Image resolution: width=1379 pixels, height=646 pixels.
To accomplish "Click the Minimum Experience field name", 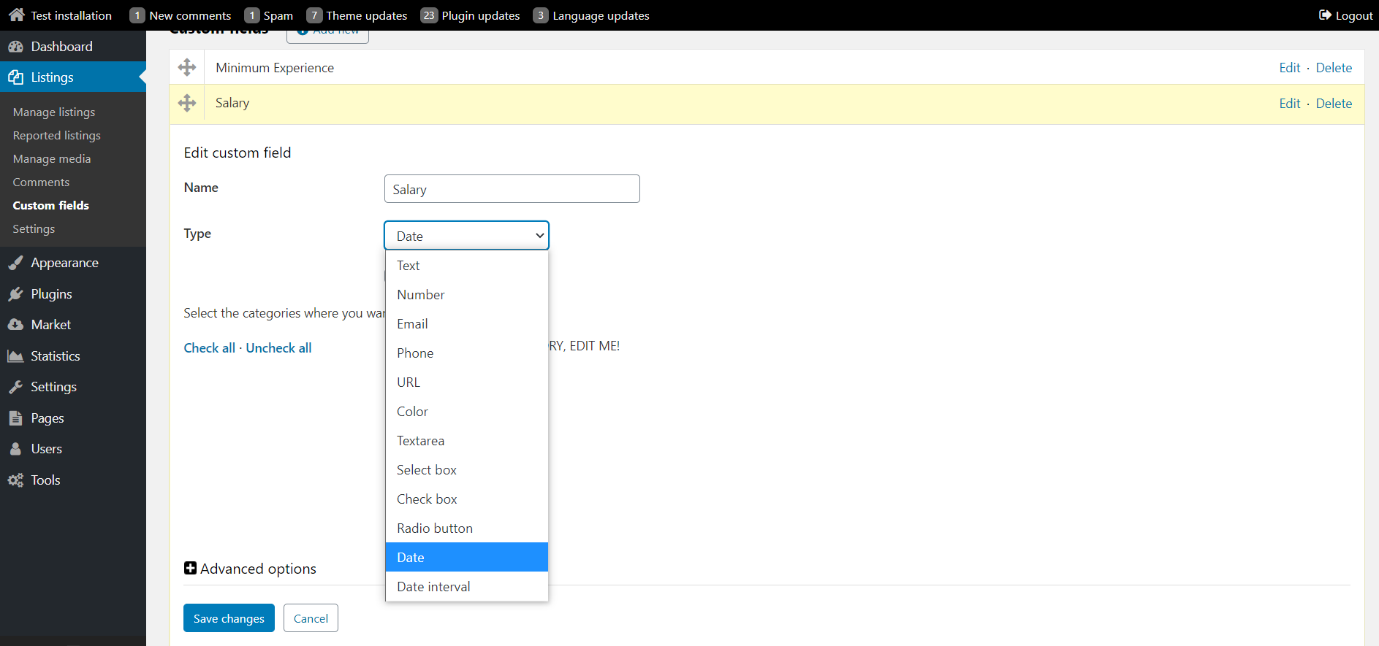I will (x=275, y=68).
